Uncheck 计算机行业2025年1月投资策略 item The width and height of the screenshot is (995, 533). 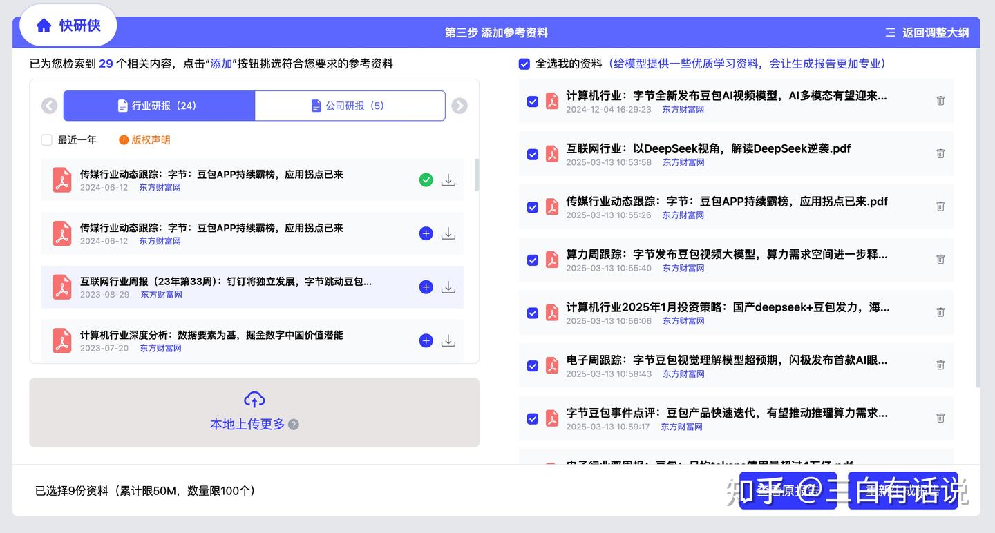[x=533, y=313]
